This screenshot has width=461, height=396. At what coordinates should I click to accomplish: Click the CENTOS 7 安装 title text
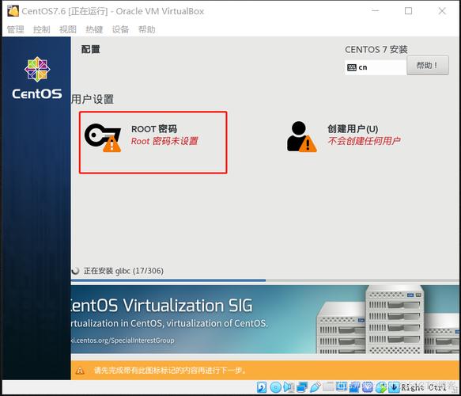click(x=376, y=49)
